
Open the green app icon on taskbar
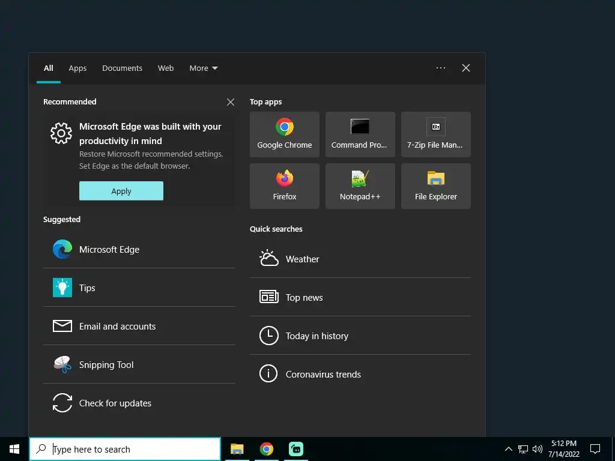point(296,449)
